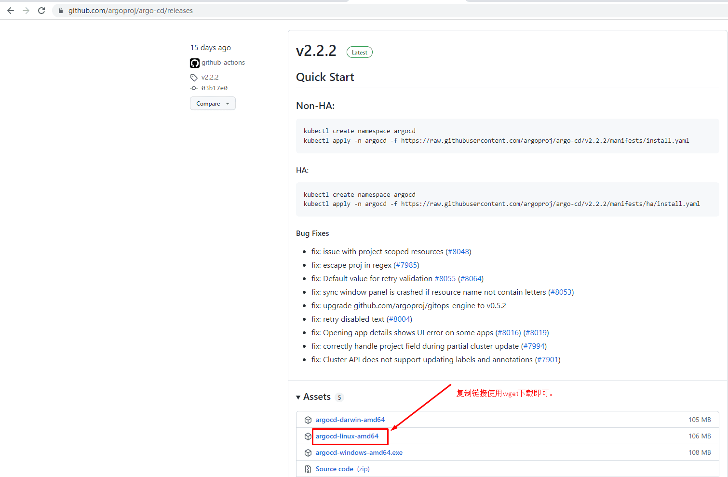The height and width of the screenshot is (477, 728).
Task: Click the '108 MB' size of argocd-windows-amd64.exe
Action: [700, 452]
